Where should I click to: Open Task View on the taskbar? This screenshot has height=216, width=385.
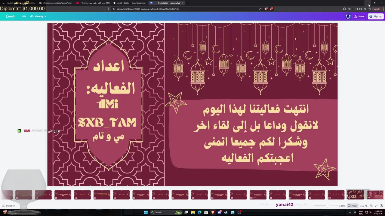(x=186, y=212)
